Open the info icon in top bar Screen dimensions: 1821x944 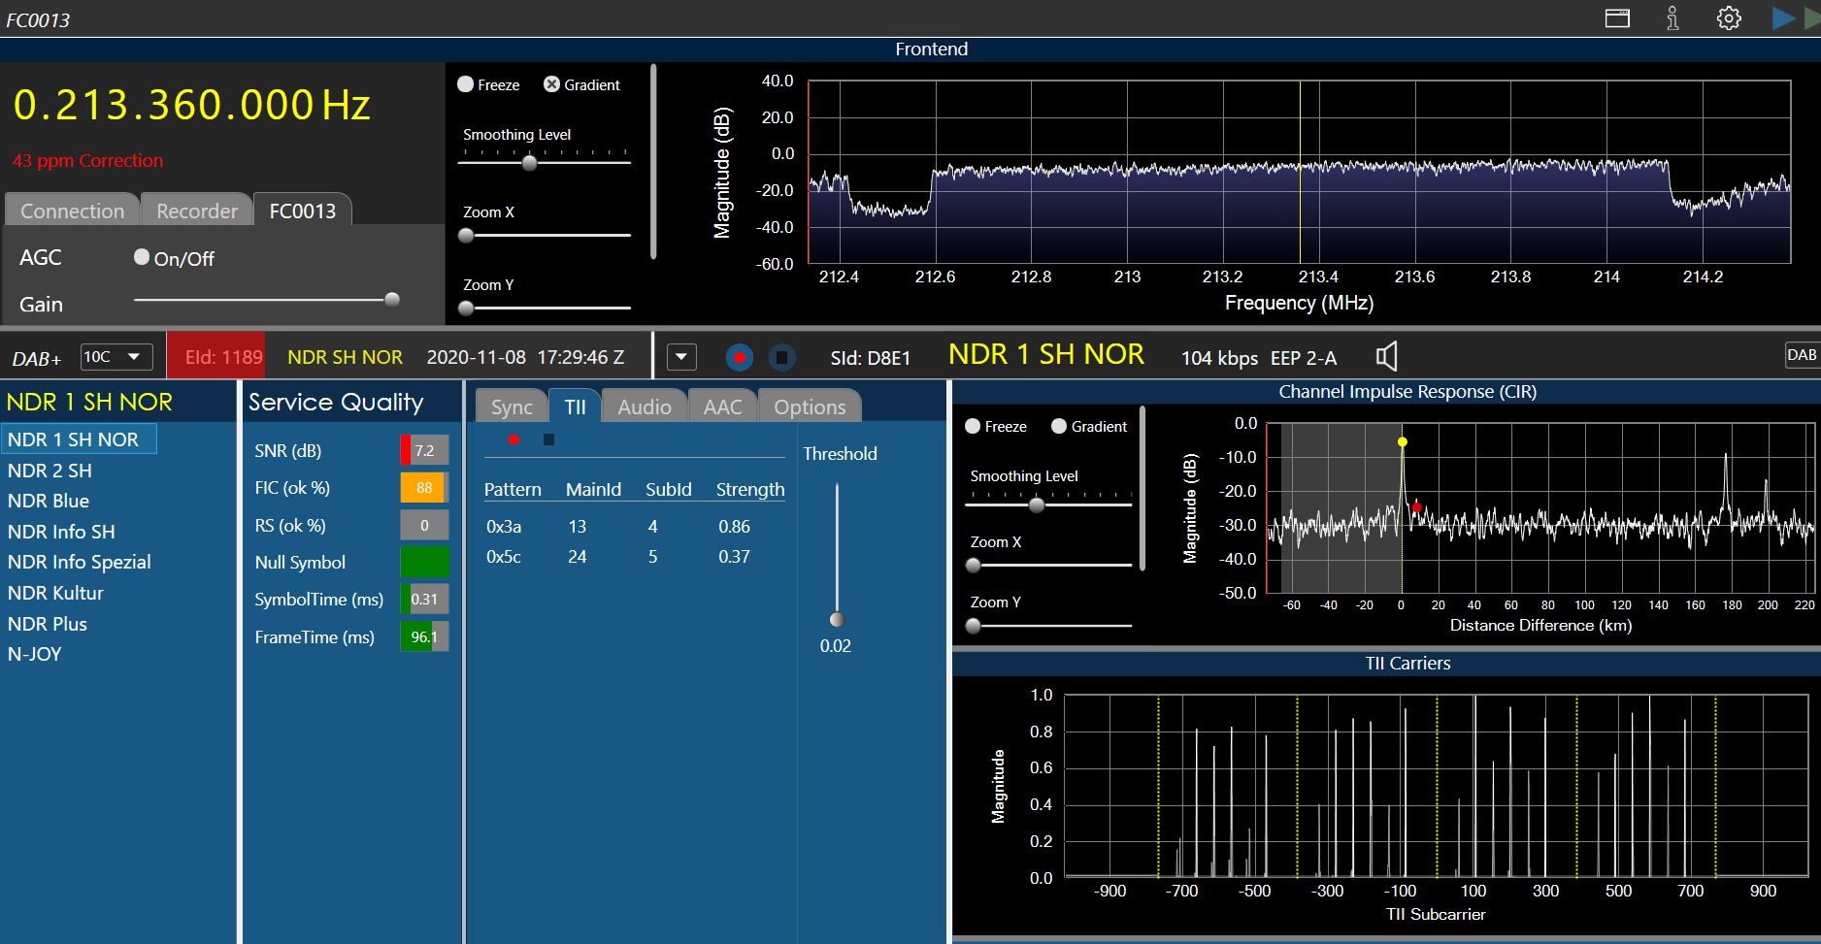coord(1672,18)
